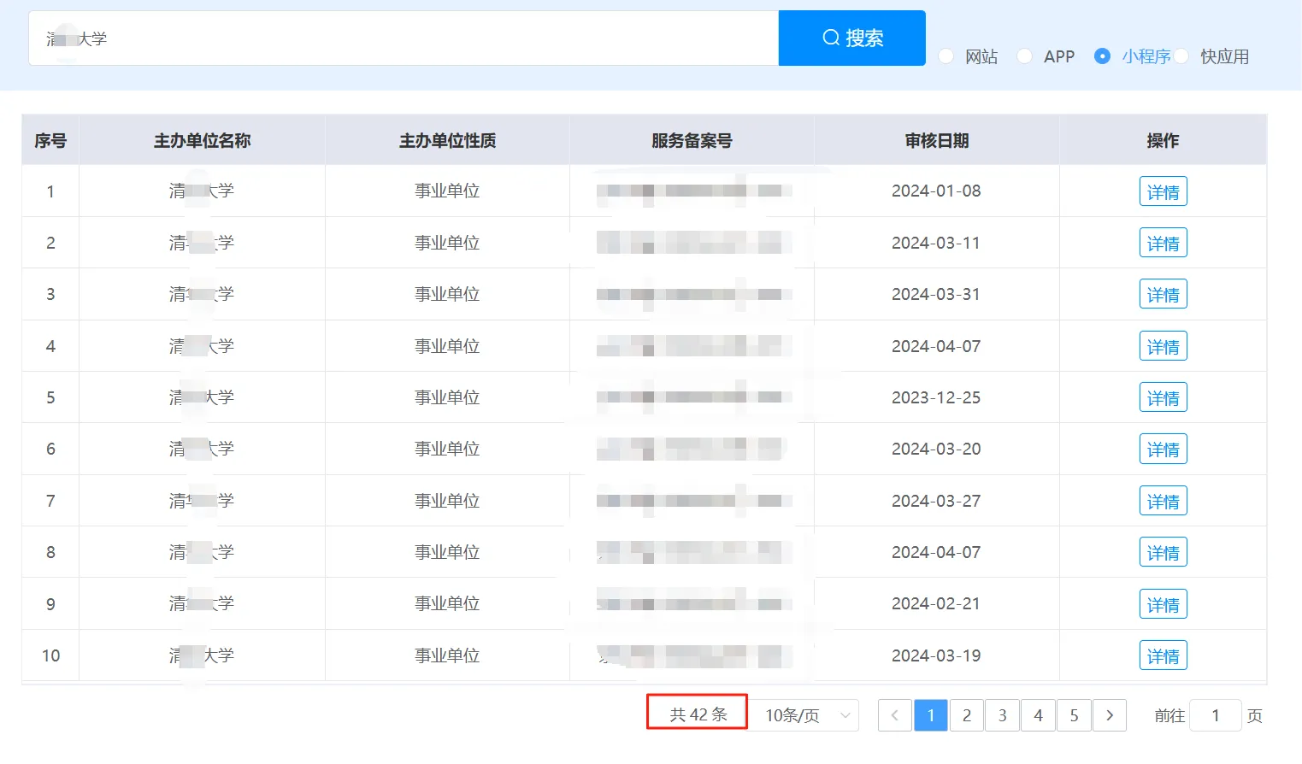The image size is (1302, 764).
Task: Open the 10条/页 page size dropdown
Action: click(x=802, y=715)
